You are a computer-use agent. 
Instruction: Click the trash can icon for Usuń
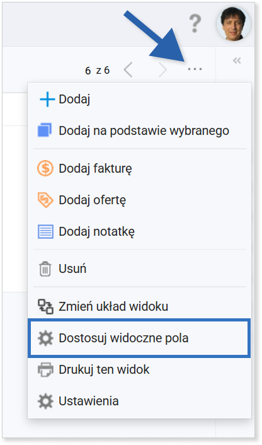point(45,269)
